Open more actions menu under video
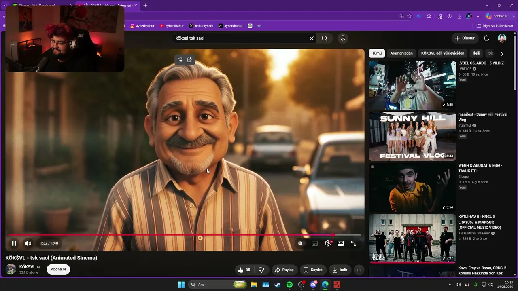 (x=359, y=270)
